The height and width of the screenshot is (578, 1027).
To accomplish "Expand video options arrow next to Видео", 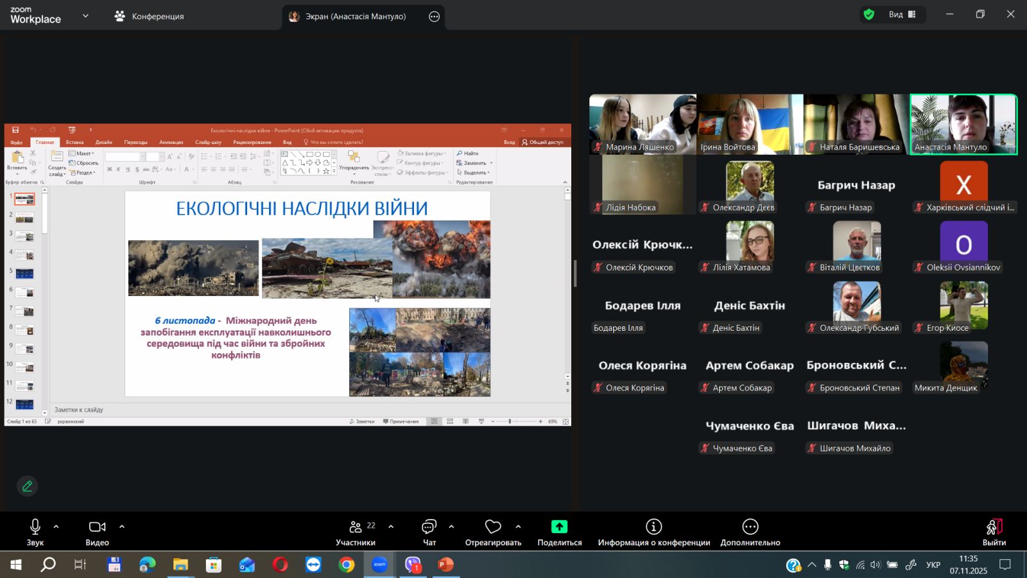I will coord(122,527).
